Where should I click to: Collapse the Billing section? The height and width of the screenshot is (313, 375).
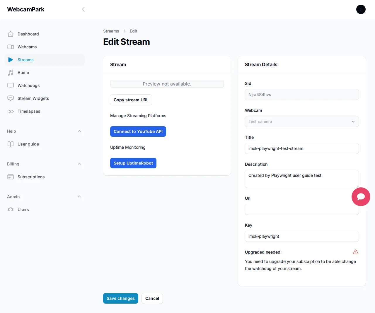[79, 164]
